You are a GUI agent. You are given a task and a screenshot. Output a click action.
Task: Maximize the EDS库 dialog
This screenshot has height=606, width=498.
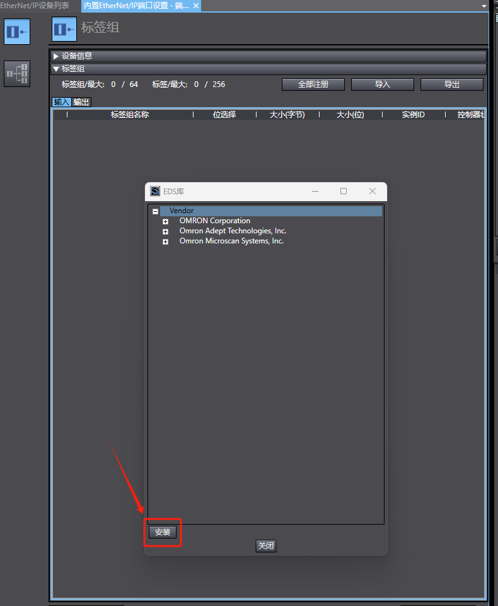point(344,191)
